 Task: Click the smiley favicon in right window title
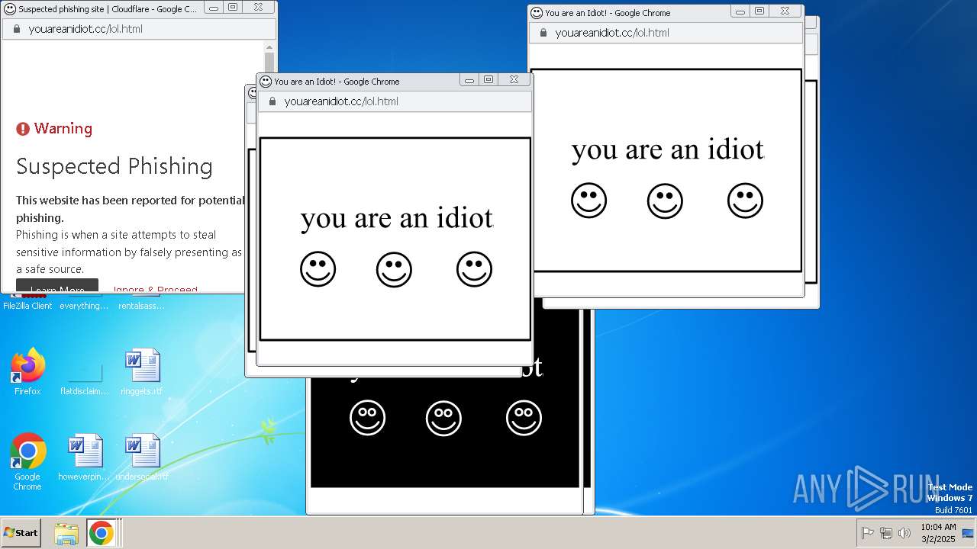click(x=537, y=12)
